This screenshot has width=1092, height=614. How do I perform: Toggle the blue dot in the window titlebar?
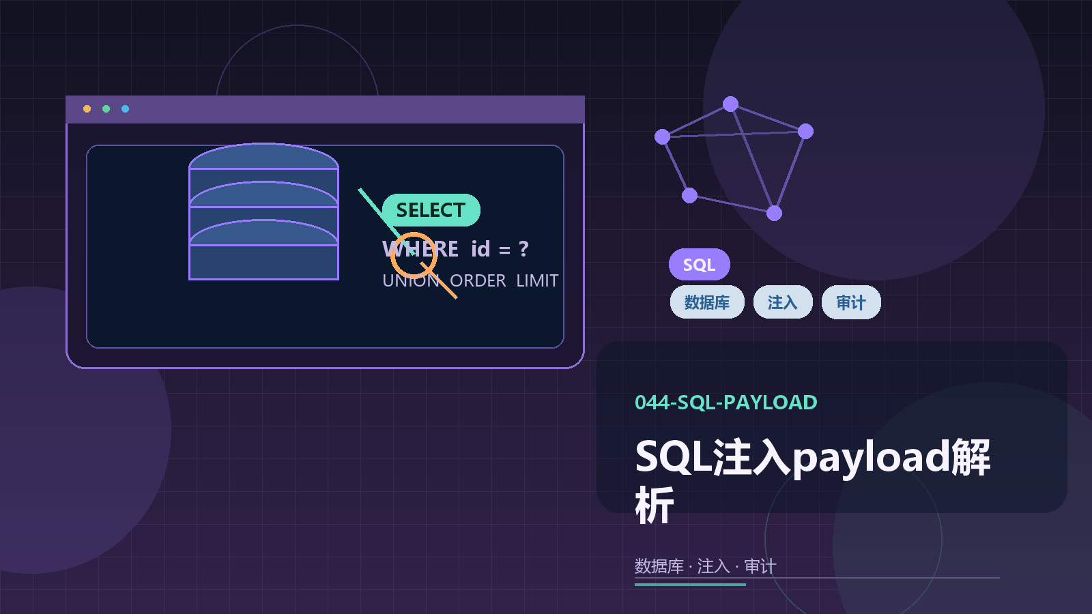124,108
